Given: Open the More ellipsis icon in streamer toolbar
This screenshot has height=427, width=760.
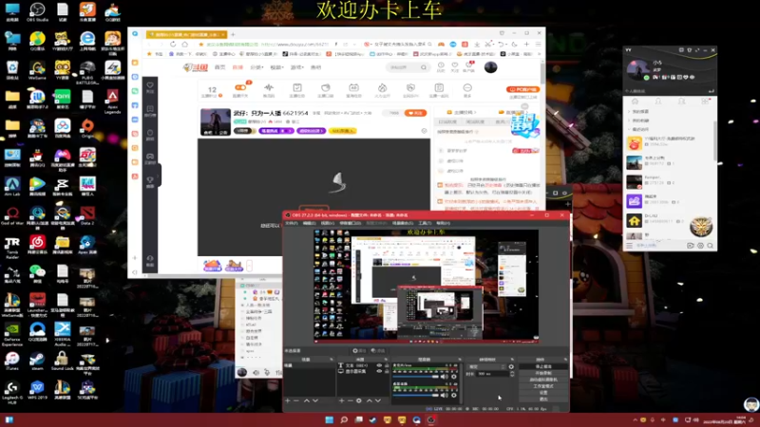Looking at the screenshot, I should pos(467,89).
